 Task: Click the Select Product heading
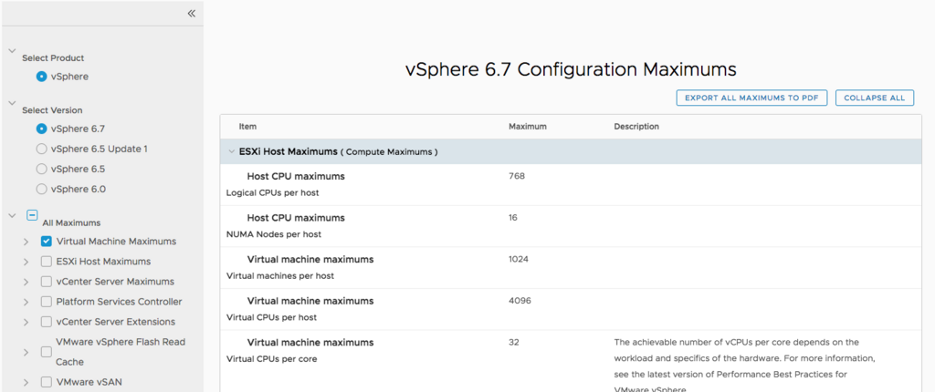tap(53, 58)
